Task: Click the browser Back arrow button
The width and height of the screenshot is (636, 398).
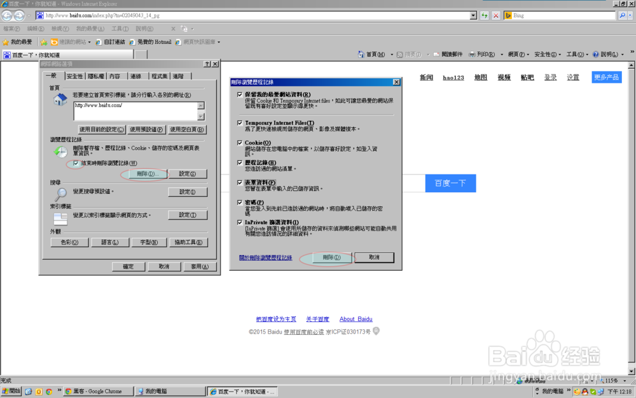Action: [7, 15]
